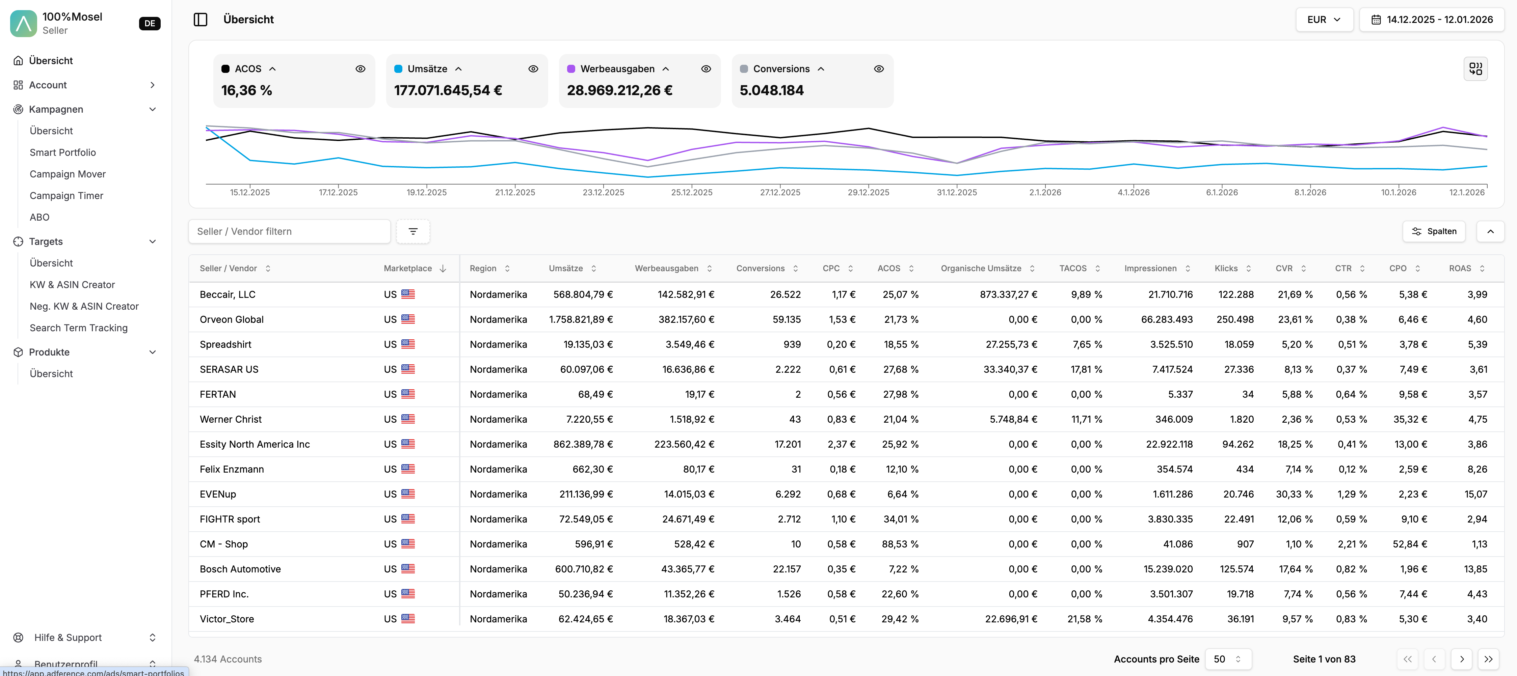Click the filter icon beside the search field
1517x676 pixels.
(x=413, y=231)
